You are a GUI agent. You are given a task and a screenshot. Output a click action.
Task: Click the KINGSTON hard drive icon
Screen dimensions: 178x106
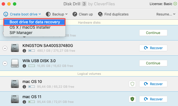15,48
